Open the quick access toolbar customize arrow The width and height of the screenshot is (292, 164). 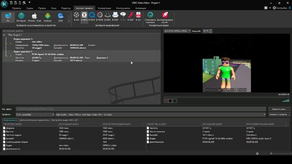tap(29, 3)
